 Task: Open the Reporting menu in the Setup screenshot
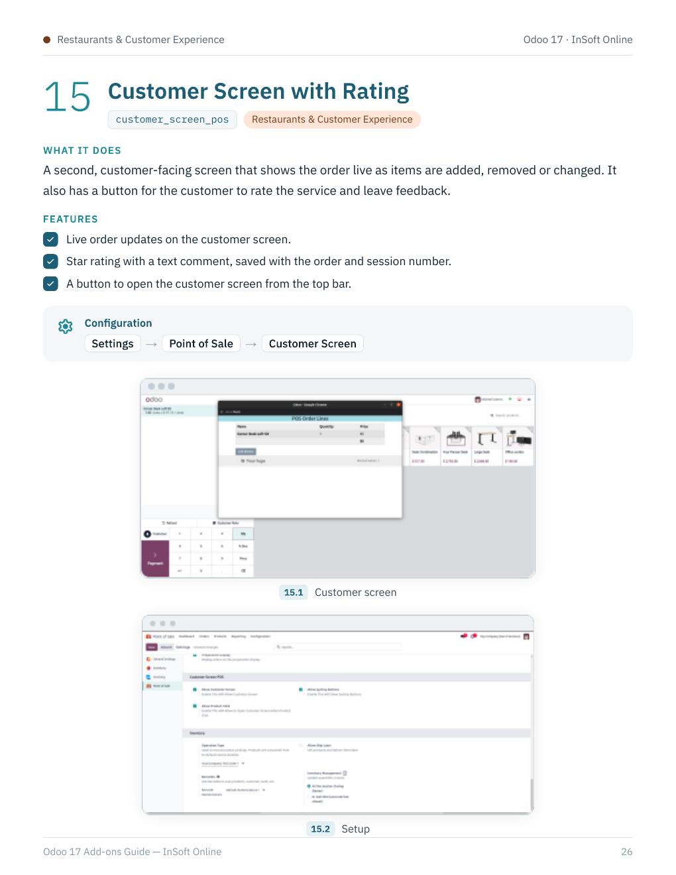239,636
